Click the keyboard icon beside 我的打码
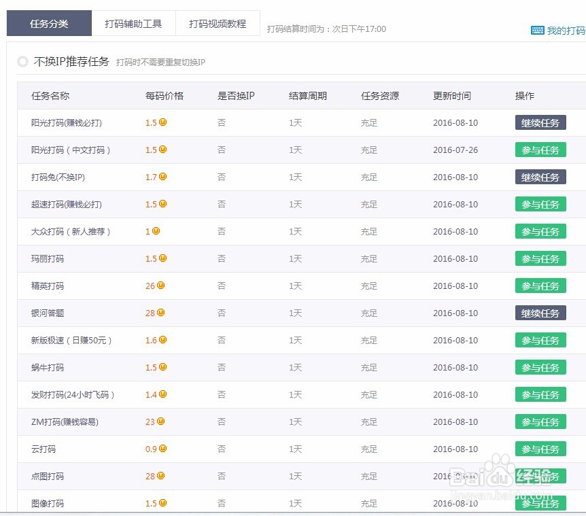586x516 pixels. pos(537,30)
